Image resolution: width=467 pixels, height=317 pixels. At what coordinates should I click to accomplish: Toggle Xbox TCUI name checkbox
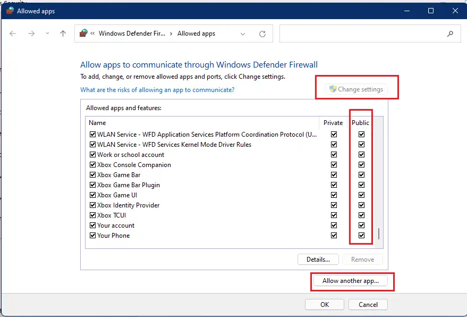92,215
